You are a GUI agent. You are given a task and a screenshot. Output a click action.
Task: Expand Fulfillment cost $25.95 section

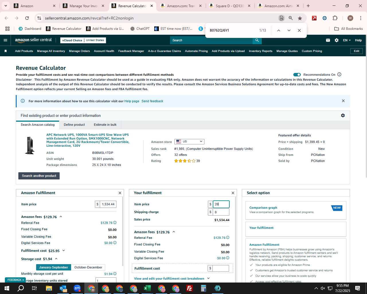[64, 251]
